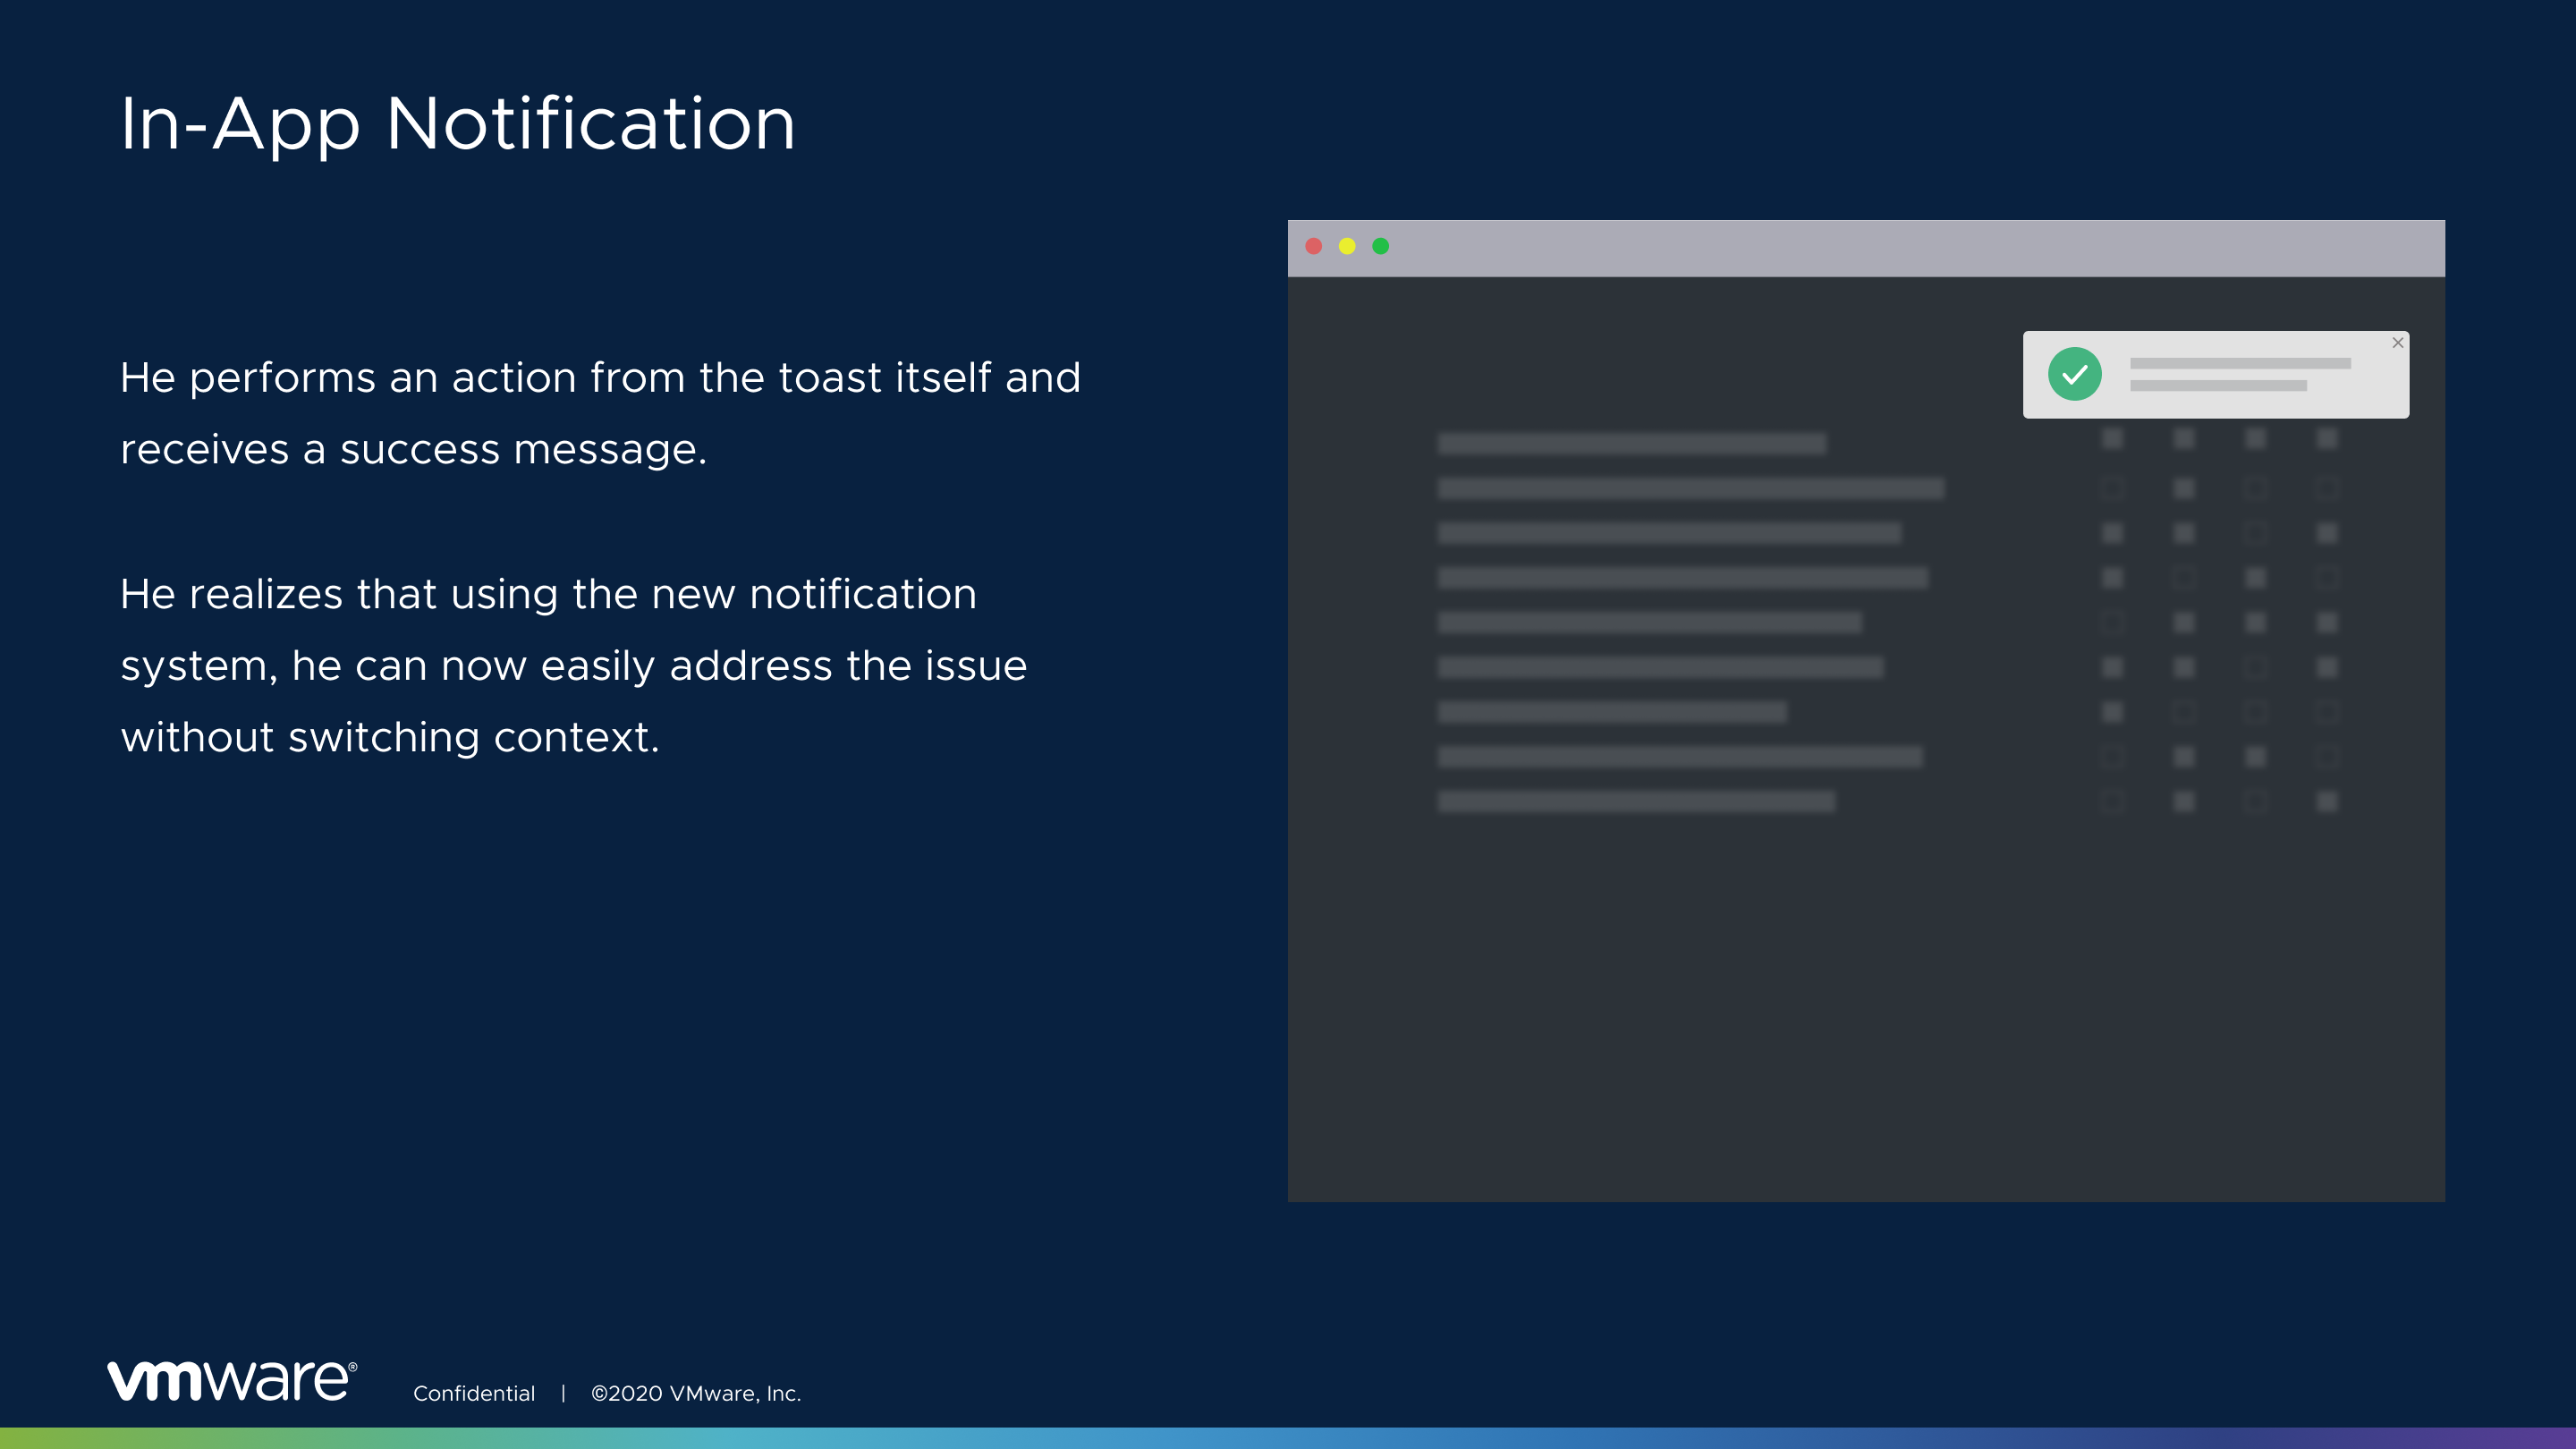Click the green checkmark success icon
Viewport: 2576px width, 1449px height.
pyautogui.click(x=2075, y=374)
